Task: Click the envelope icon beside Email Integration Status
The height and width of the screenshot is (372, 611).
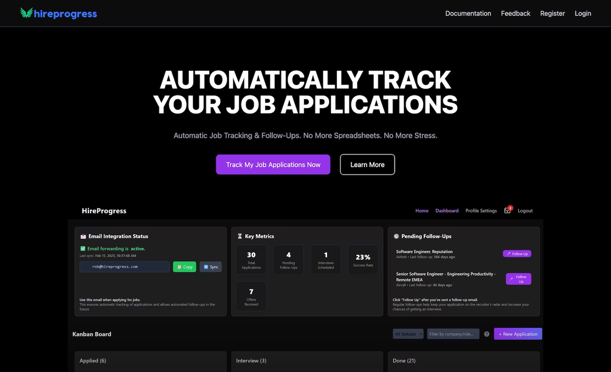Action: tap(83, 236)
